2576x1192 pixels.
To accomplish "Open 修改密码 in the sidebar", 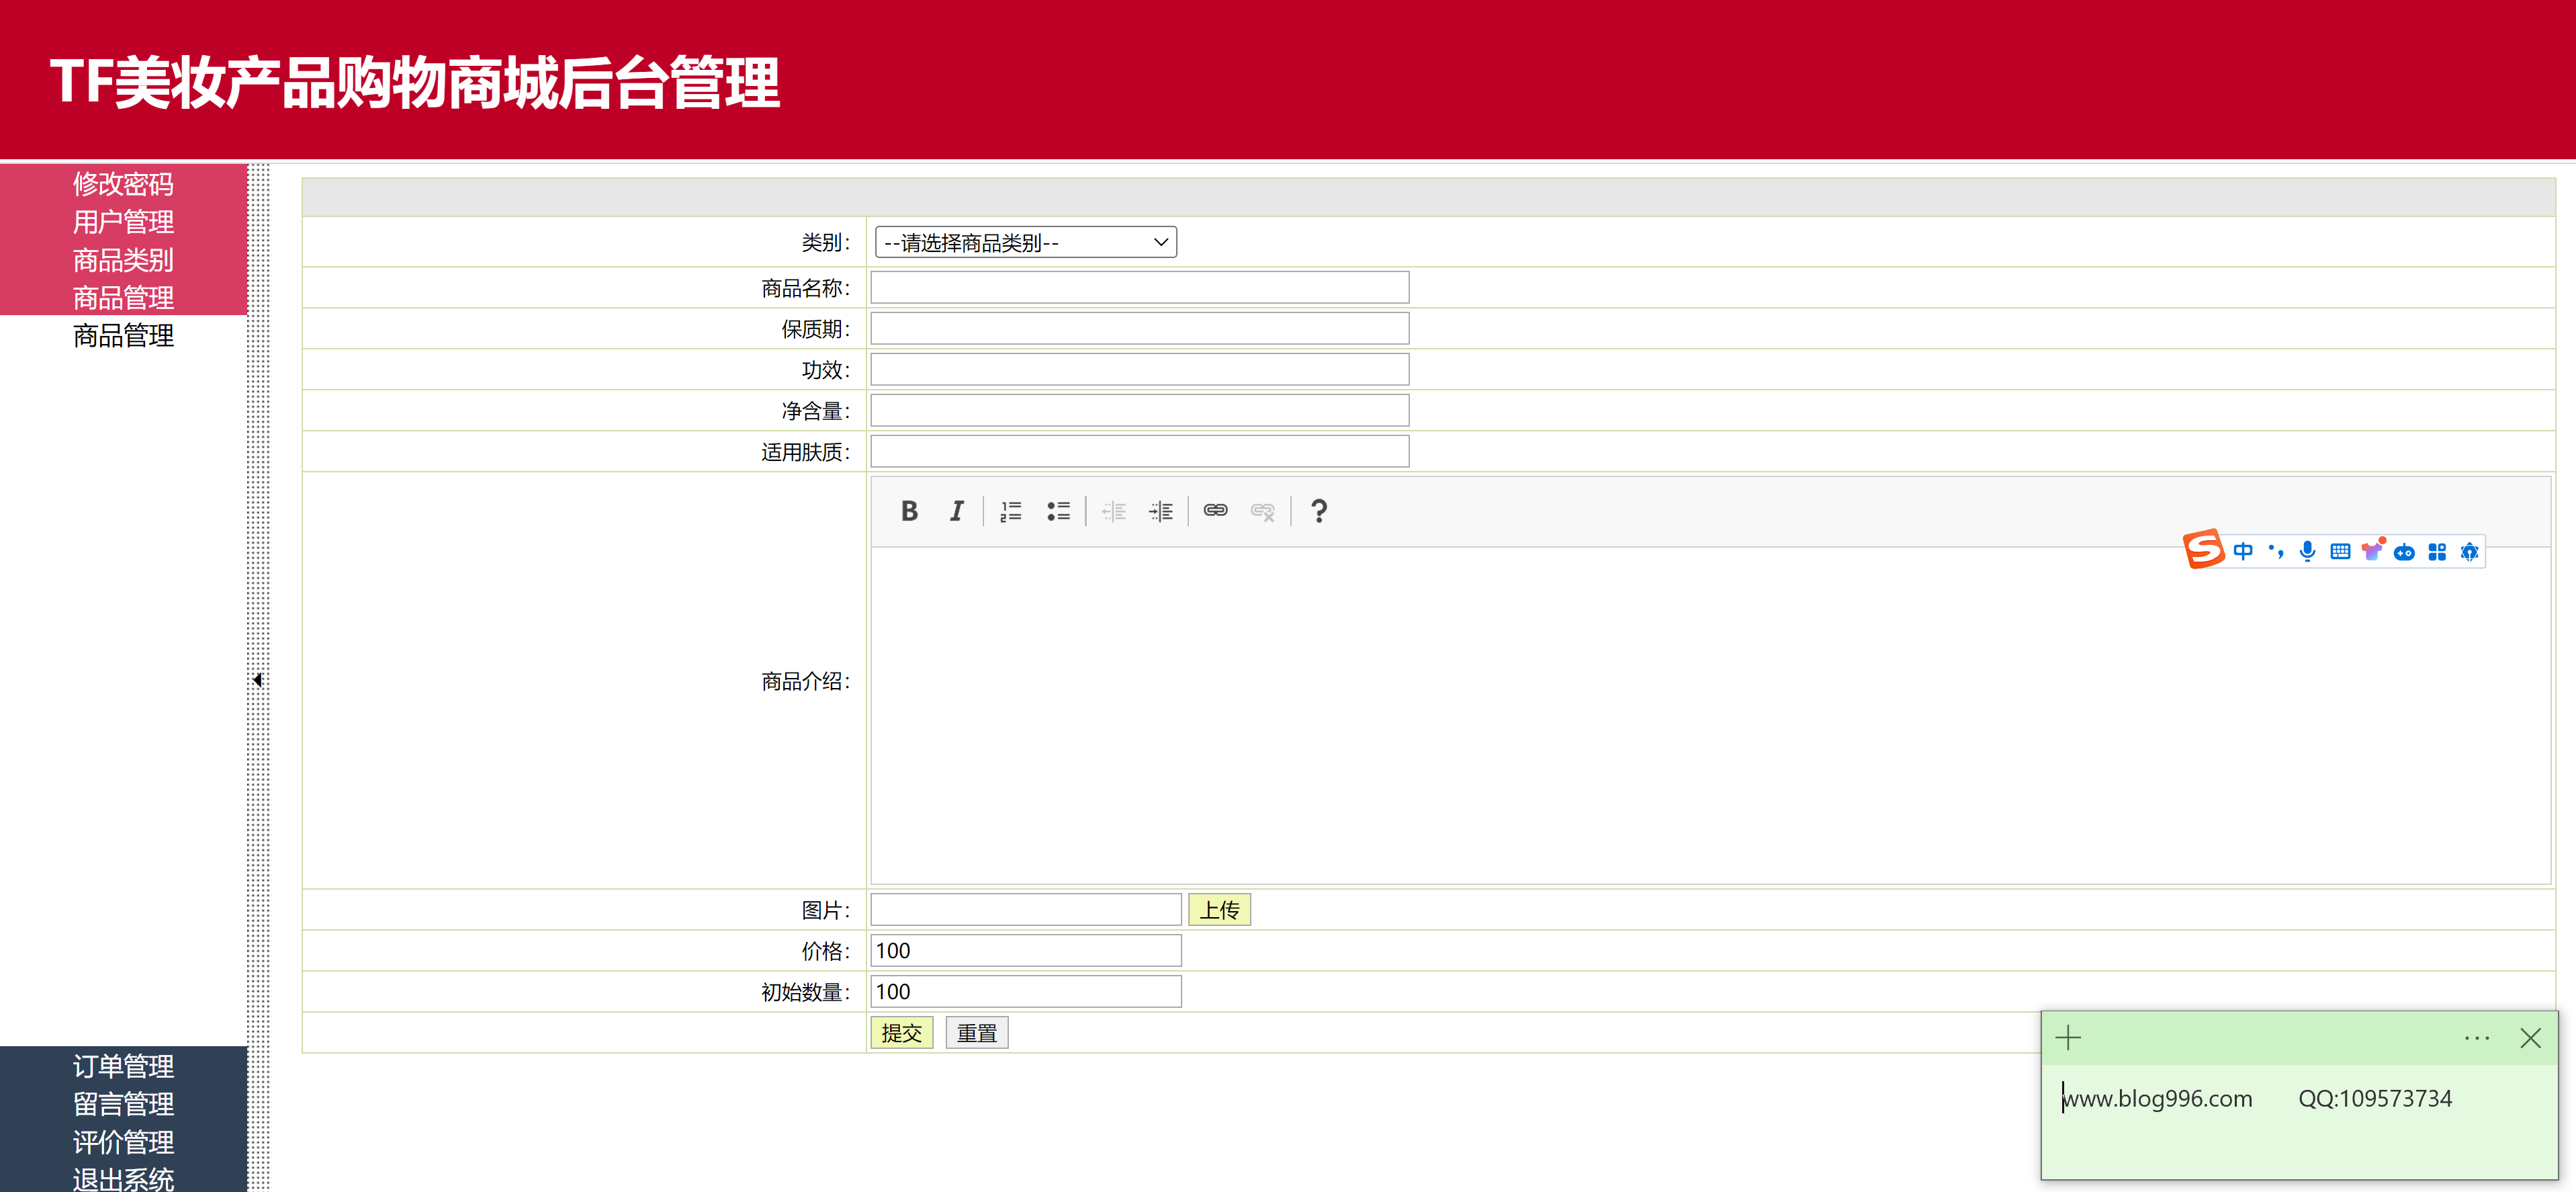I will [123, 184].
